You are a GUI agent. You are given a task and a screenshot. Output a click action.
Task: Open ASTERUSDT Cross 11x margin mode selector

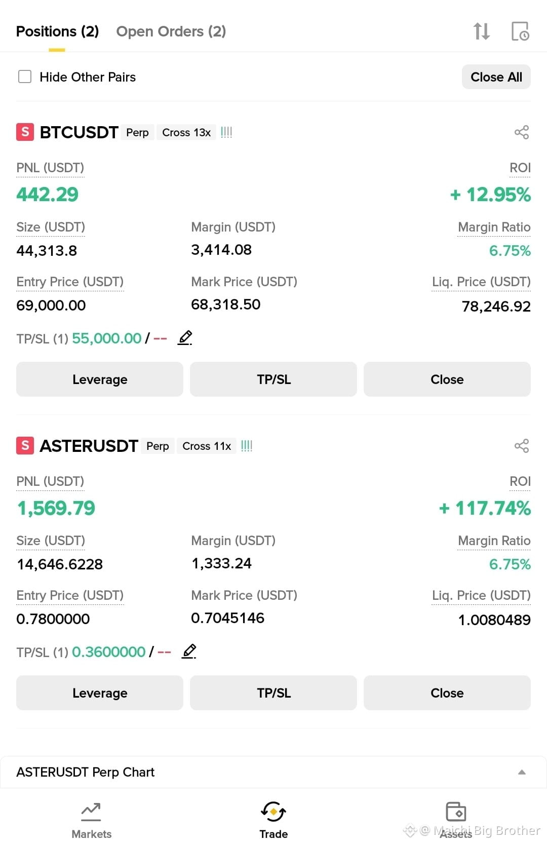(207, 446)
